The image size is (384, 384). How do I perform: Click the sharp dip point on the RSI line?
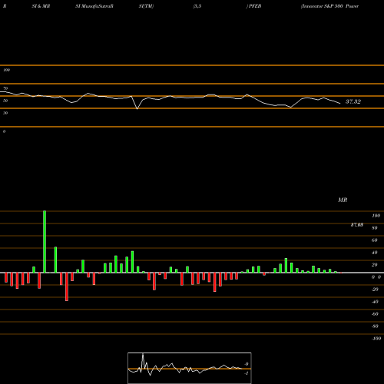pyautogui.click(x=137, y=109)
